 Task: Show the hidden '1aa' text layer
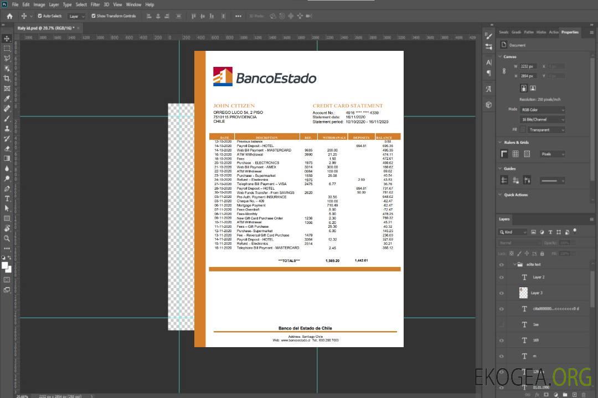point(502,324)
